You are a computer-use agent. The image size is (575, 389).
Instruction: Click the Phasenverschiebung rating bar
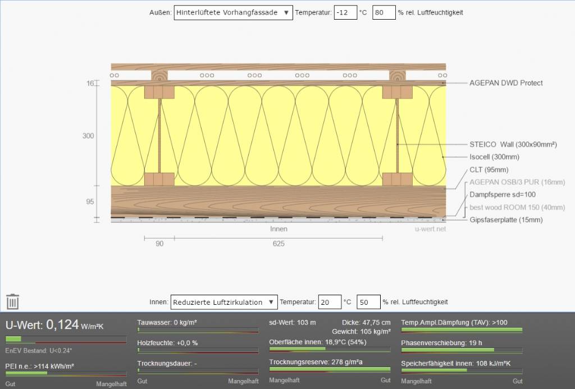pyautogui.click(x=462, y=351)
